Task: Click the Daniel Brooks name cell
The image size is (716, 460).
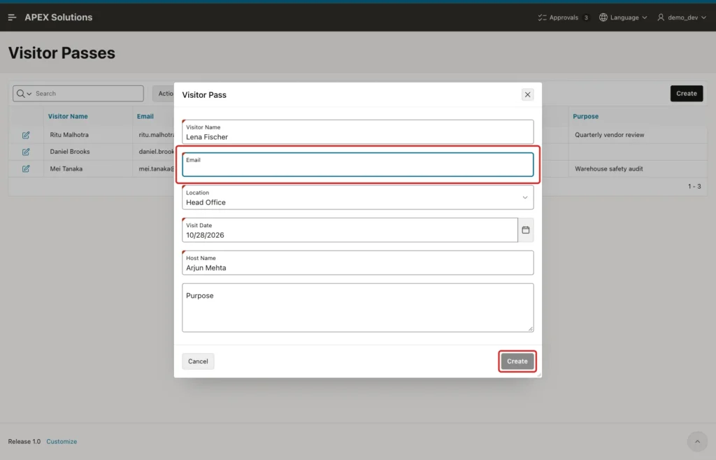Action: pos(70,152)
